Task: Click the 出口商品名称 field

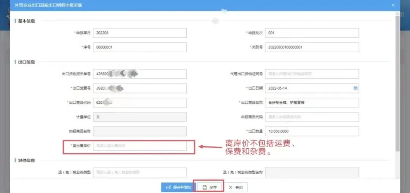Action: [x=312, y=103]
